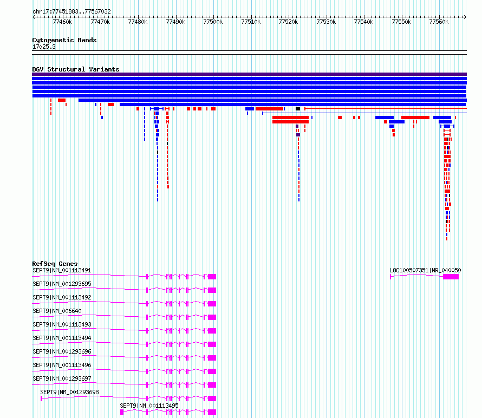This screenshot has height=418, width=482.
Task: Click the red variant bar near 77553k
Action: point(415,117)
